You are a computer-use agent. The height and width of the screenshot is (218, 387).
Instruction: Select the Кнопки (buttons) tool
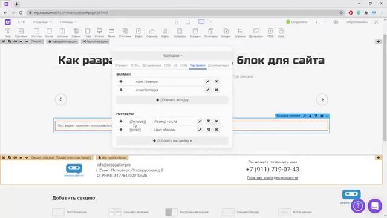(x=99, y=33)
